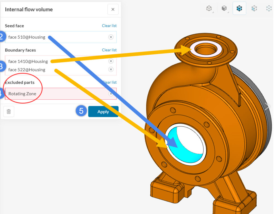Image resolution: width=274 pixels, height=214 pixels.
Task: Select the gray shaded cube view mode
Action: (x=224, y=9)
